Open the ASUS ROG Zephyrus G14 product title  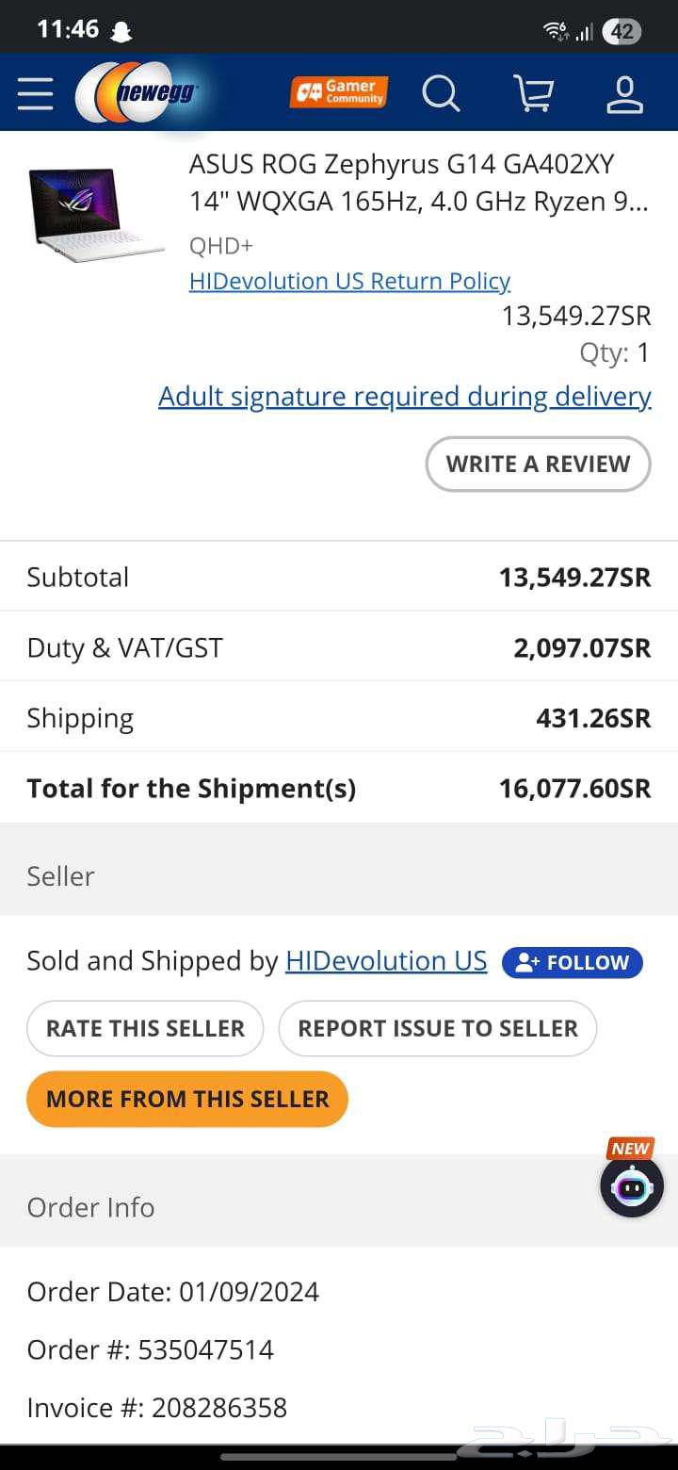click(418, 183)
